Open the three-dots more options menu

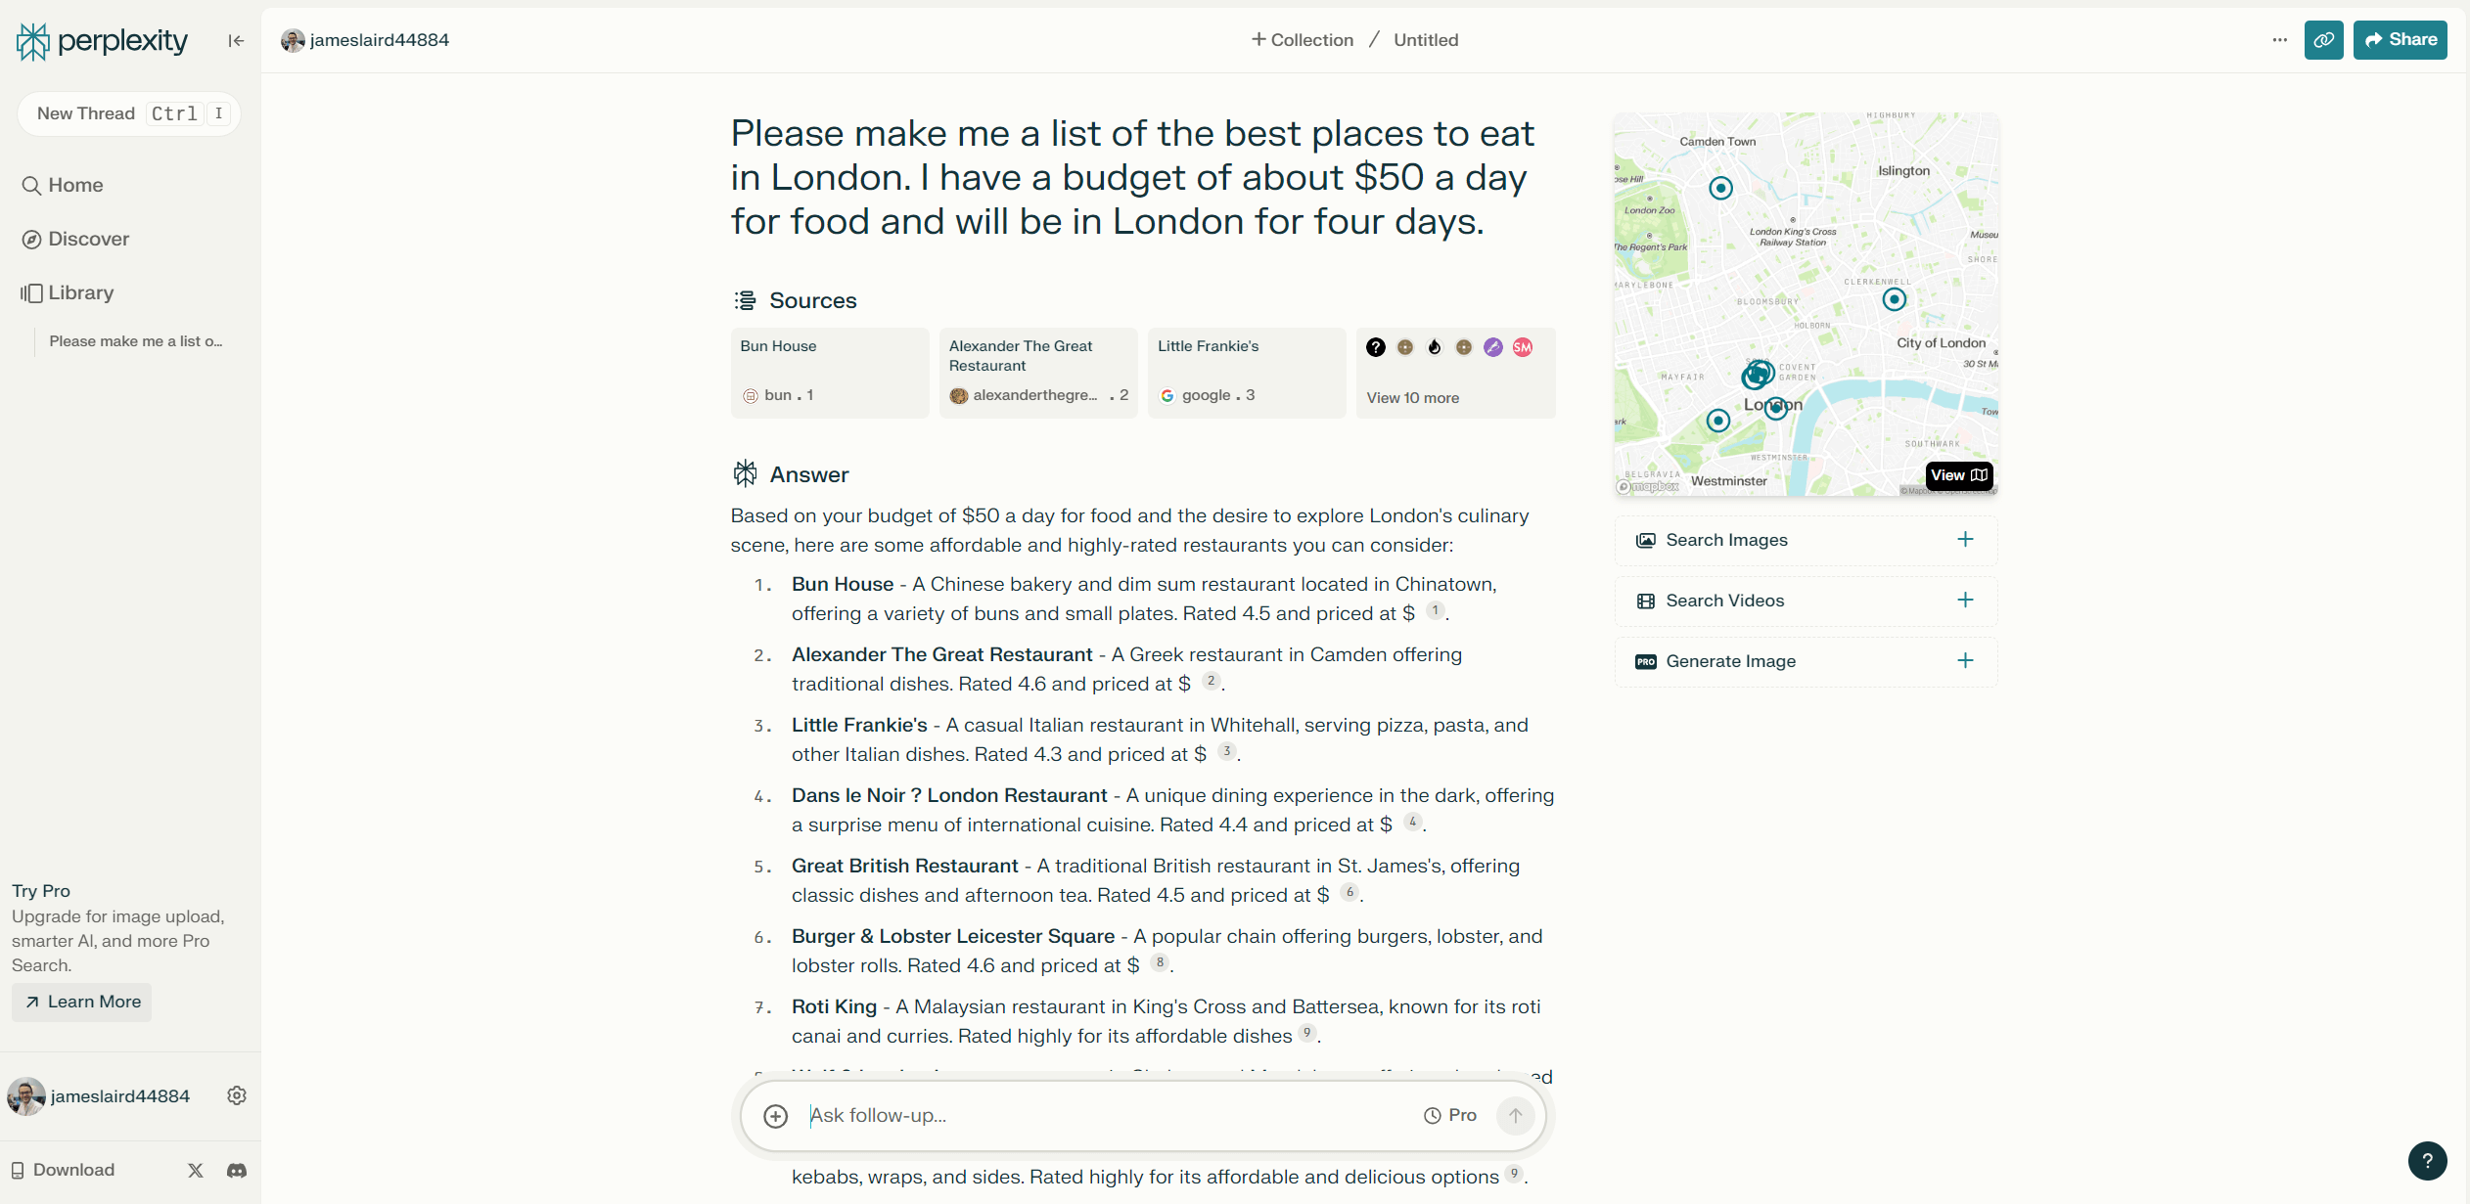click(x=2279, y=40)
